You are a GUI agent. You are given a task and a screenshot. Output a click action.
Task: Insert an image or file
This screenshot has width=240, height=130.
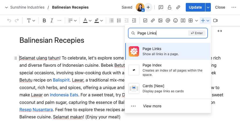coord(160,20)
